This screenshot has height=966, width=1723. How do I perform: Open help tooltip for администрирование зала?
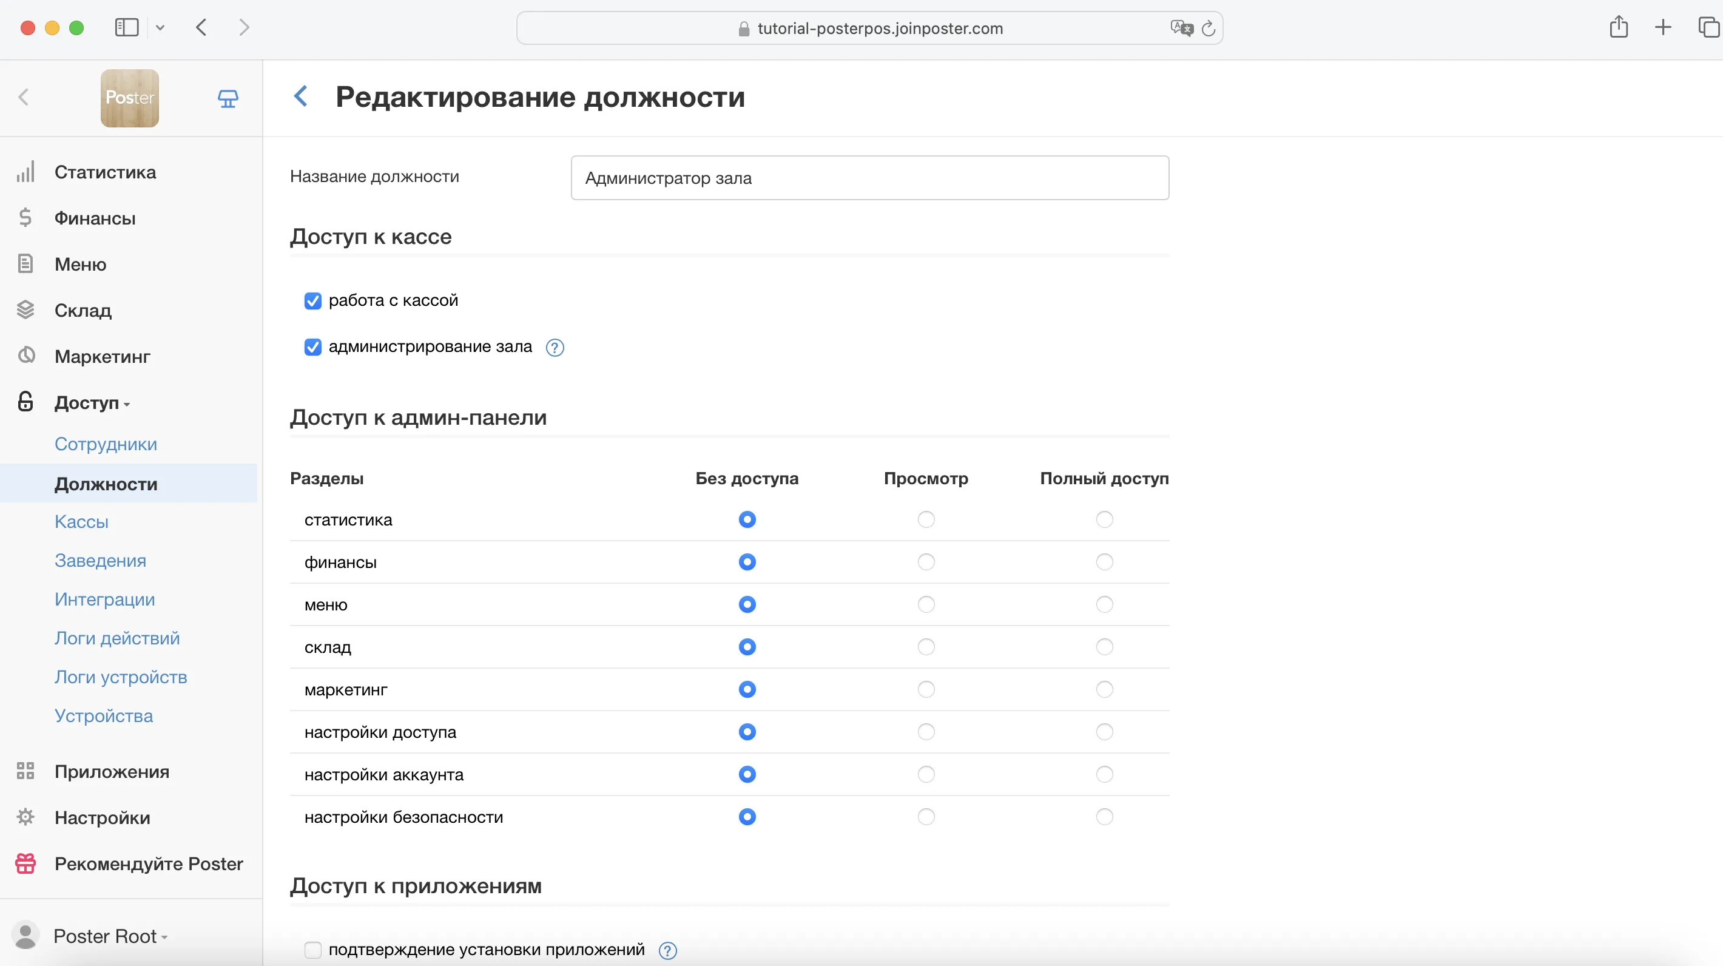[555, 347]
